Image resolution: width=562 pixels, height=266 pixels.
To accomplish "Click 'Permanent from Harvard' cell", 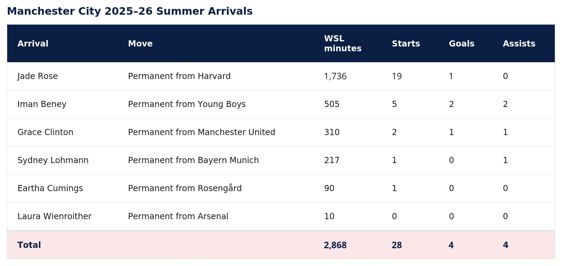I will click(x=179, y=76).
